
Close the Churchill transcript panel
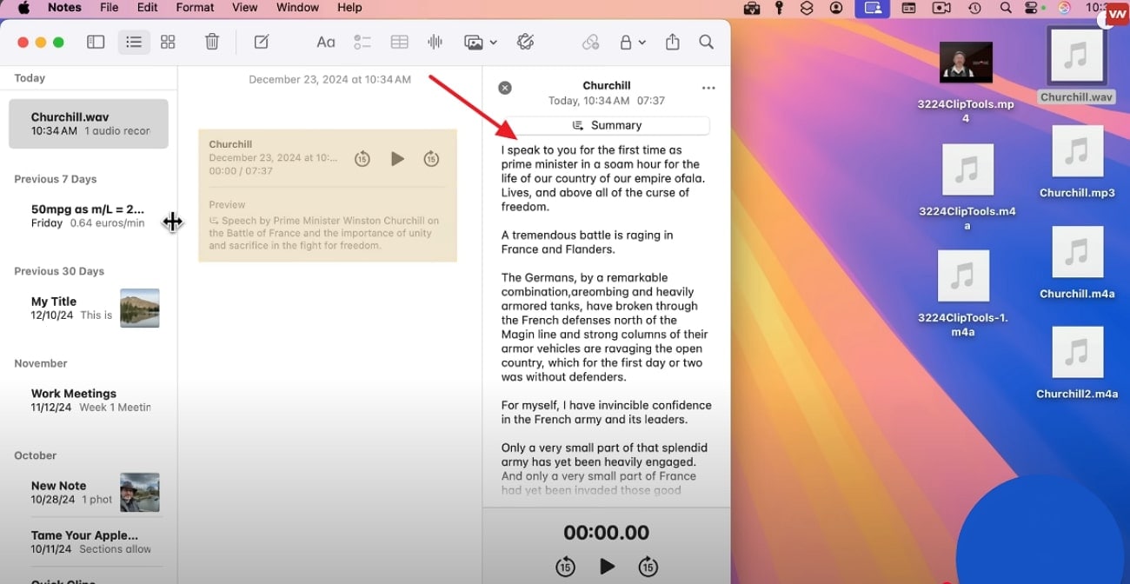click(x=505, y=88)
